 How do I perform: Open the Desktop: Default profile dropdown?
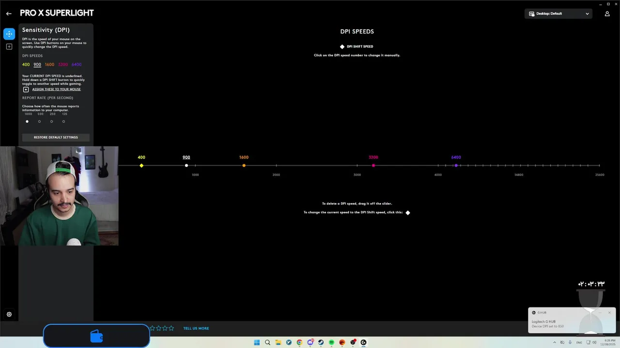(x=558, y=14)
